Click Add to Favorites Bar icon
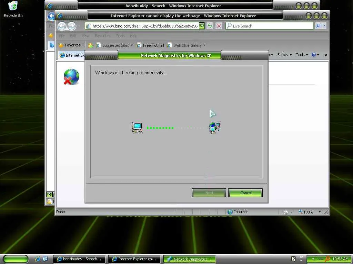 point(91,45)
